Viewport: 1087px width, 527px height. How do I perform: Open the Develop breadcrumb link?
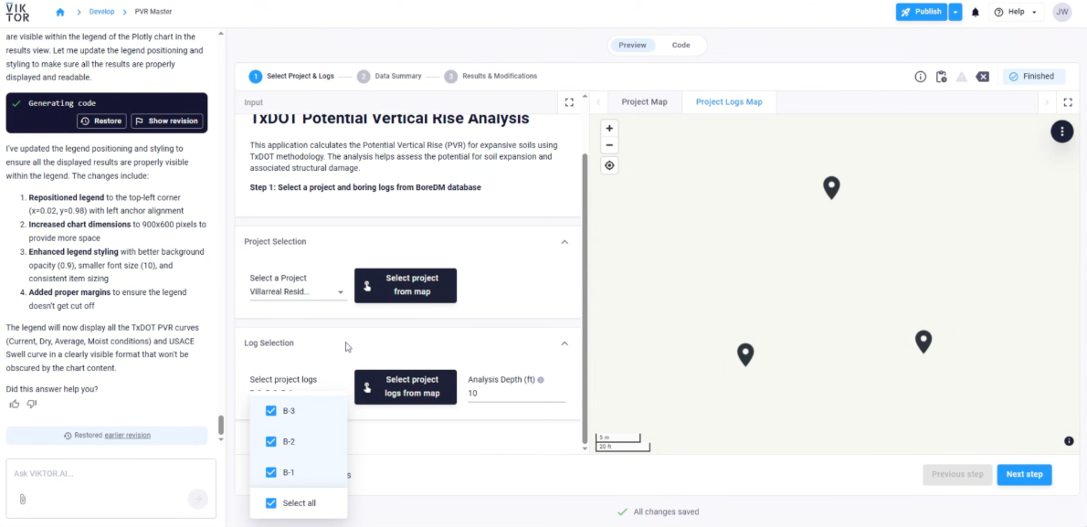pyautogui.click(x=102, y=12)
